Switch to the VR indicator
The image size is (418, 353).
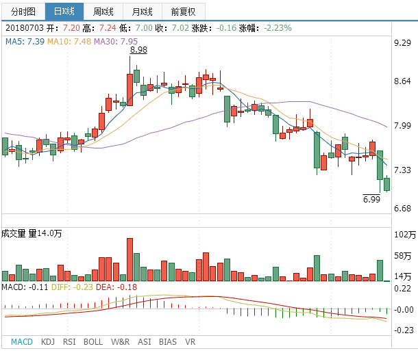[190, 341]
